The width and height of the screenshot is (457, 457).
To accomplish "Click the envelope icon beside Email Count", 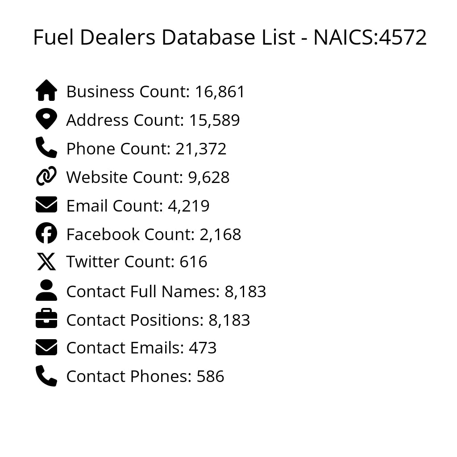I will [46, 205].
